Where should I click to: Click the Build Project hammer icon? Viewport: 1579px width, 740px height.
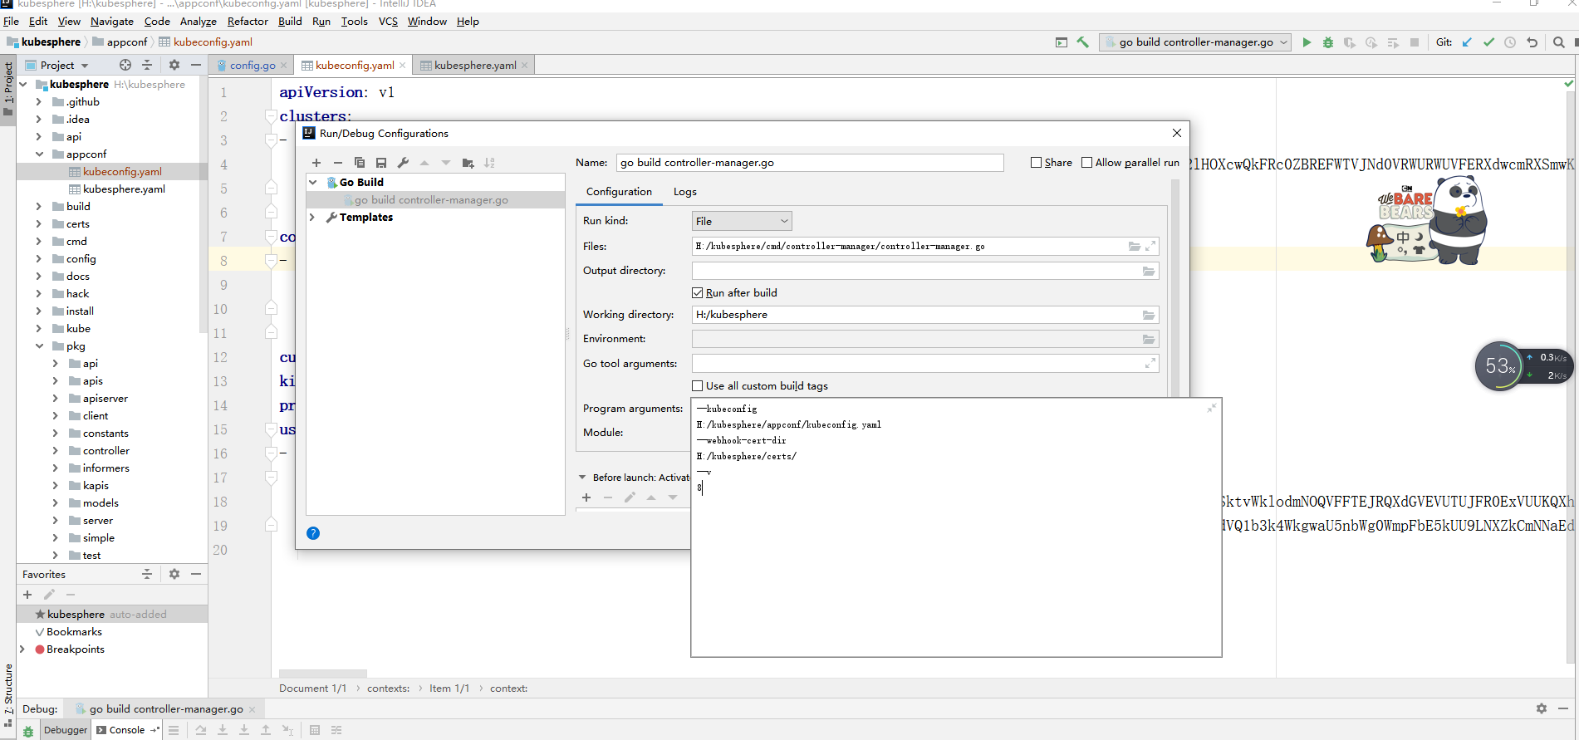tap(1083, 42)
